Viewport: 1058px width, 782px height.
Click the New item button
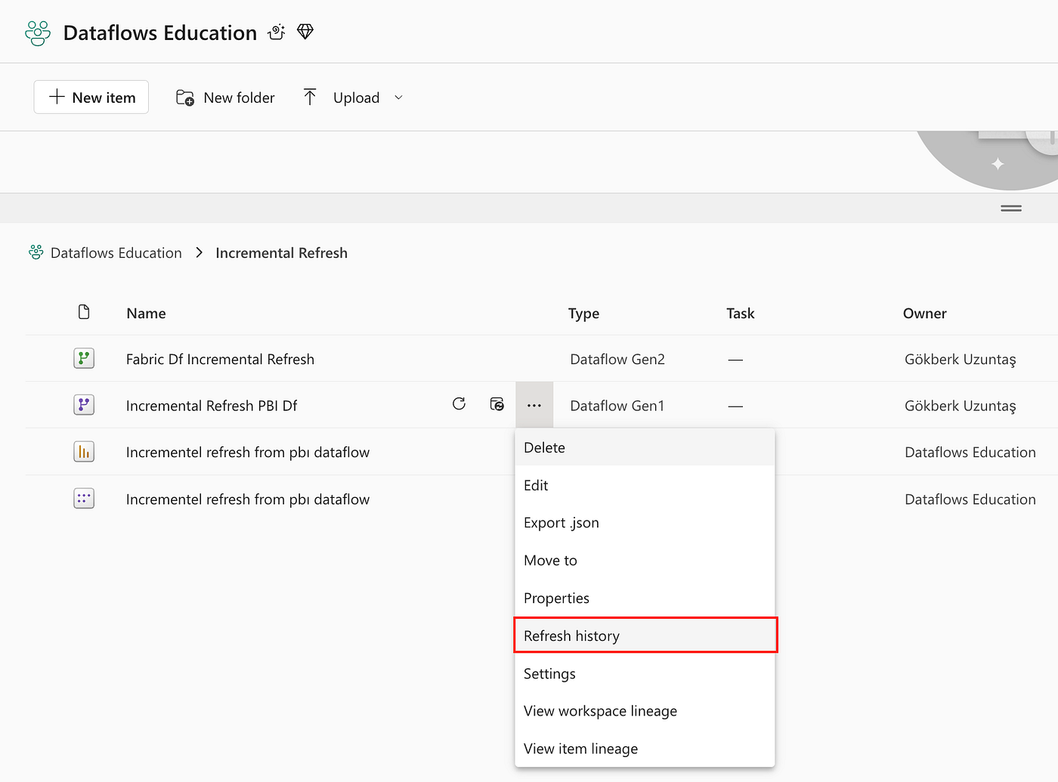(91, 97)
